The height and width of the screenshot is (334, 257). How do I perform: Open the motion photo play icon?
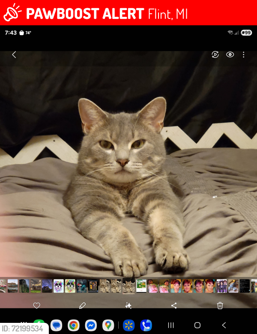point(215,55)
